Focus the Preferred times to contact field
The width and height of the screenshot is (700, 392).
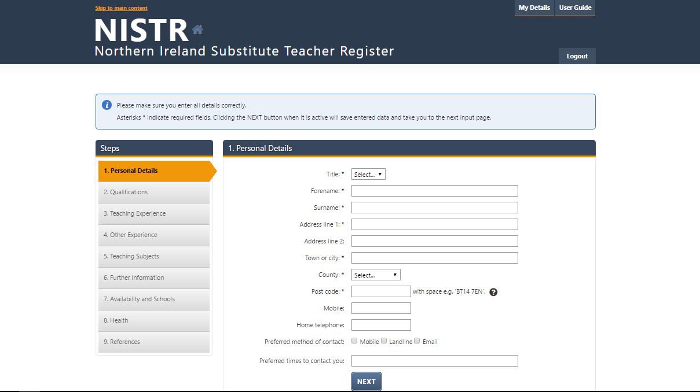point(435,361)
